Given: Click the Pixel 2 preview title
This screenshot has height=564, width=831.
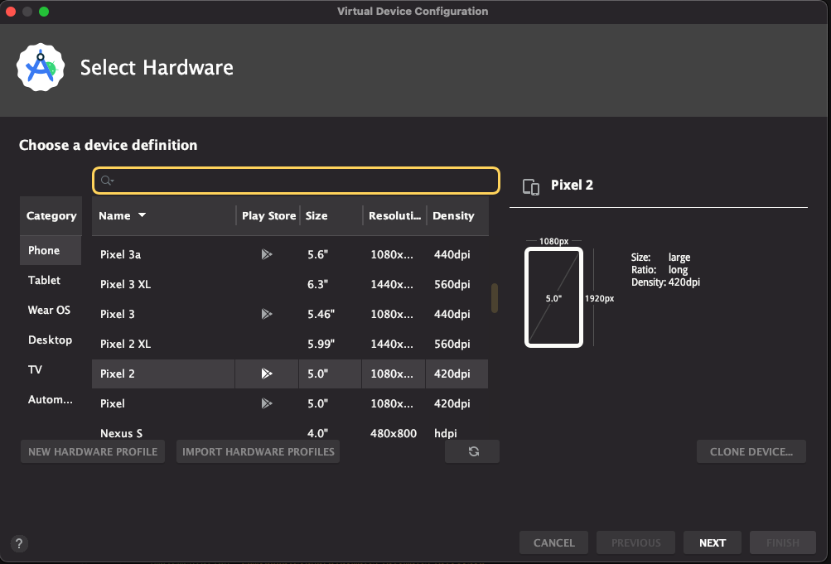Looking at the screenshot, I should pyautogui.click(x=572, y=185).
